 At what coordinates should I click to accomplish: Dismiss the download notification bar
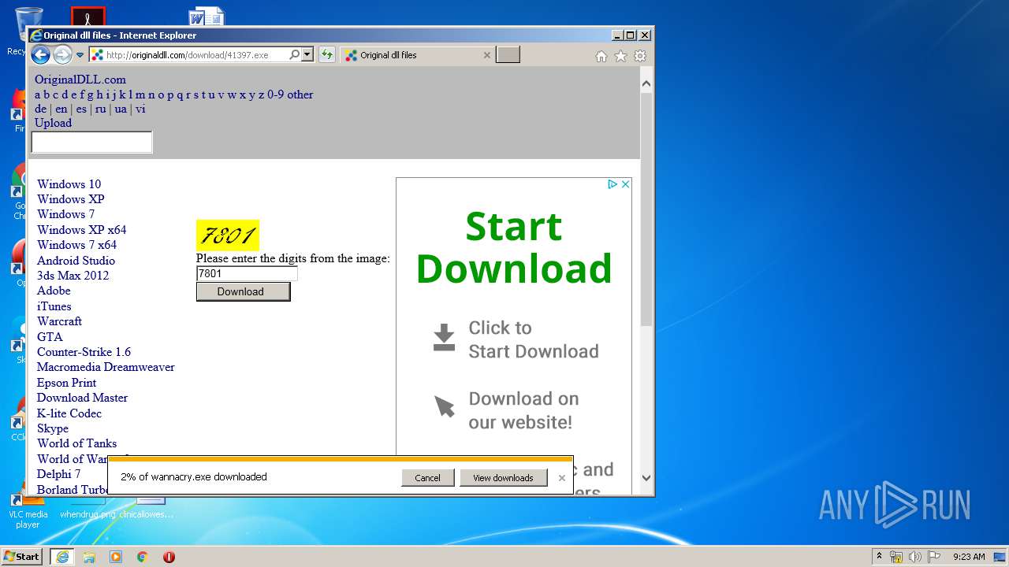[x=562, y=478]
